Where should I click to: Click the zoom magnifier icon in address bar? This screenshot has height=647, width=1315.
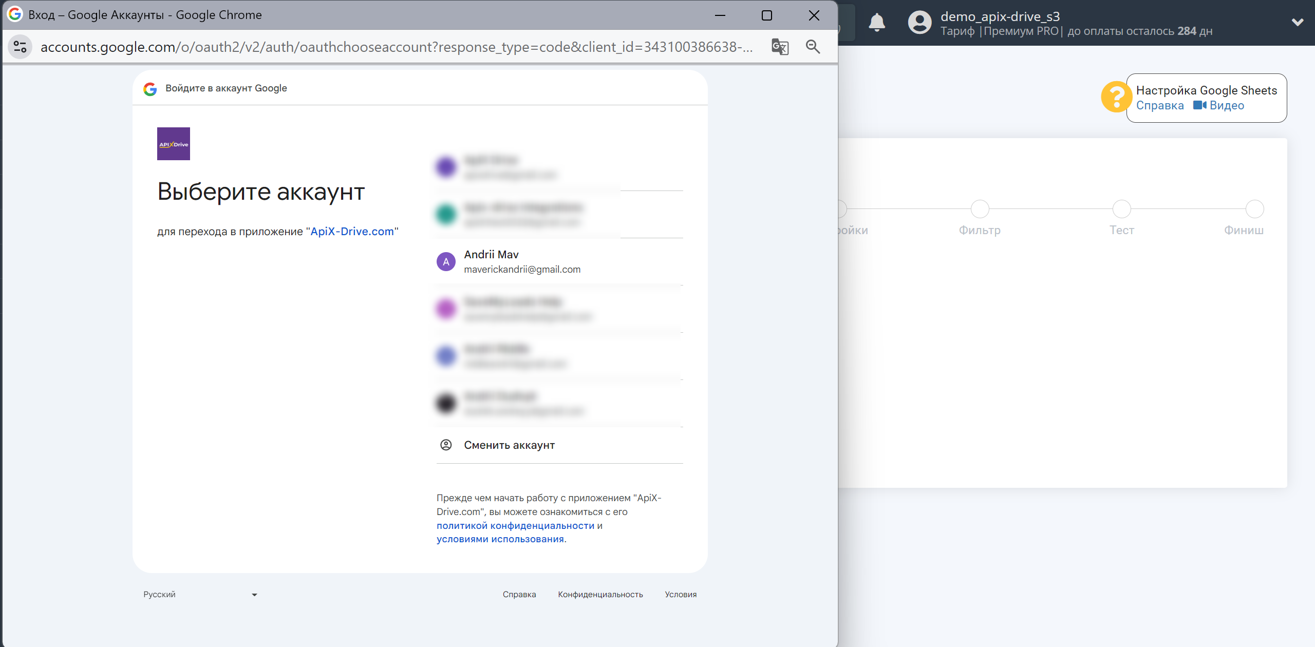pyautogui.click(x=813, y=47)
